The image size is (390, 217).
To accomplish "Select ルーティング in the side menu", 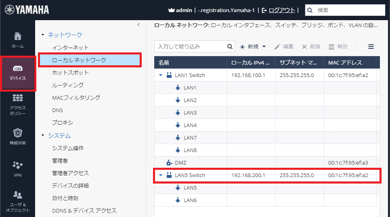I will click(68, 85).
